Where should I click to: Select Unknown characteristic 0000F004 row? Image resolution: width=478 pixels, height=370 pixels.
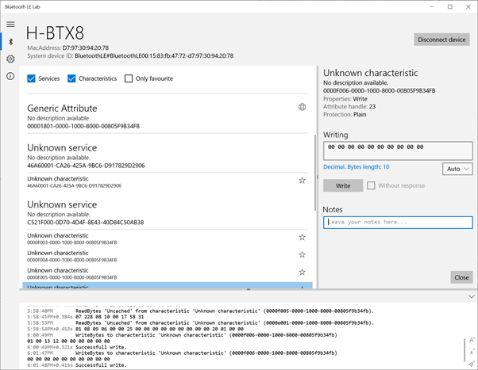(x=168, y=256)
